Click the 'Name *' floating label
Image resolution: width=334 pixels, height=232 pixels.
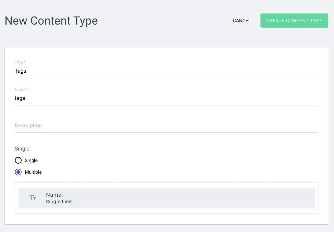(21, 90)
